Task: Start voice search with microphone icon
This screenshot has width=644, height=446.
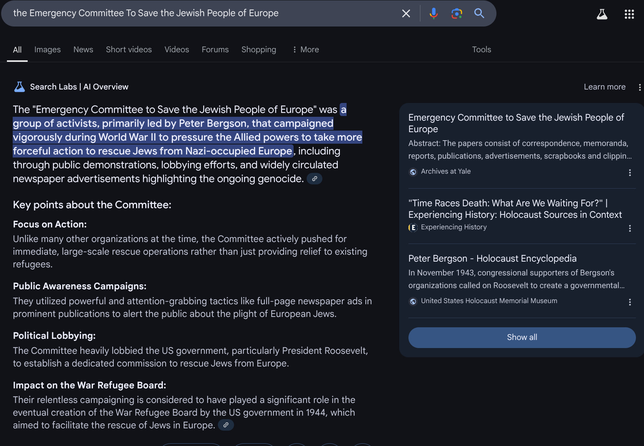Action: 433,13
